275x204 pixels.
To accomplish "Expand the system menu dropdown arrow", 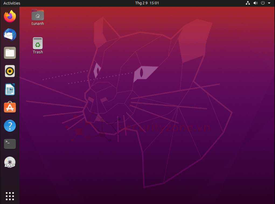I will (269, 3).
